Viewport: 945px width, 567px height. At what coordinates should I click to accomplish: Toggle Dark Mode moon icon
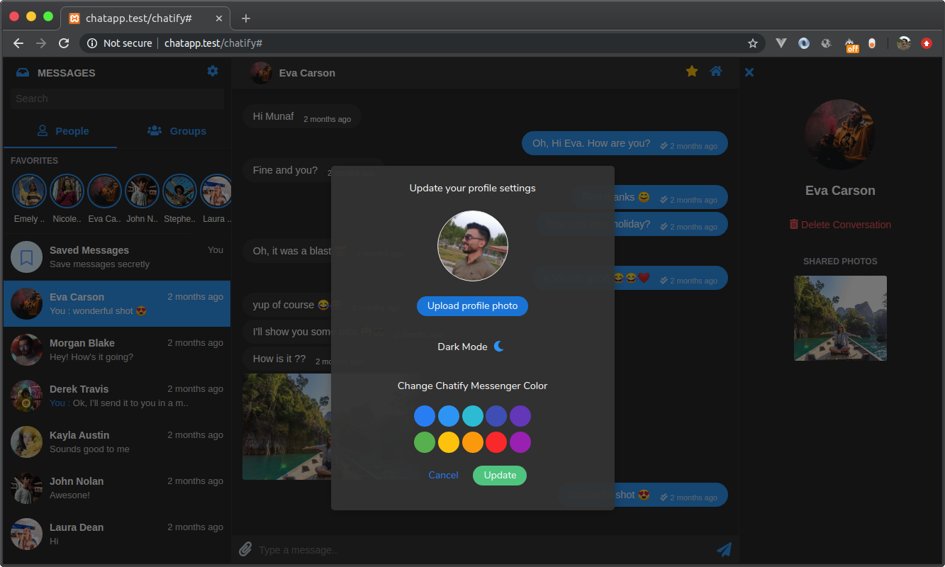click(x=499, y=346)
